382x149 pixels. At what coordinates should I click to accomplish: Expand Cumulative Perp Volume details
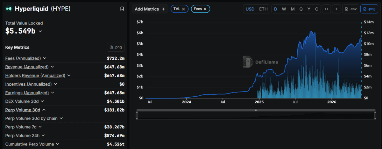click(58, 144)
